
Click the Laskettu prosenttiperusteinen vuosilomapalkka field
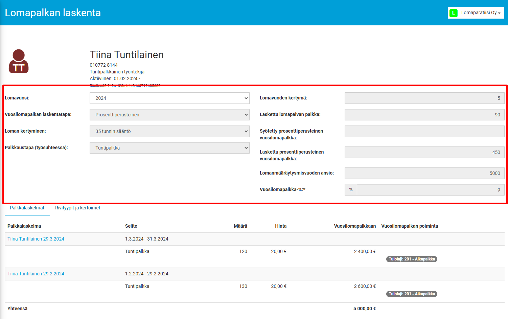[x=424, y=152]
